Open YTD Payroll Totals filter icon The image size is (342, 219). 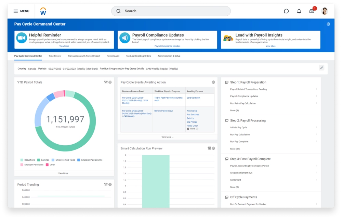click(x=106, y=82)
